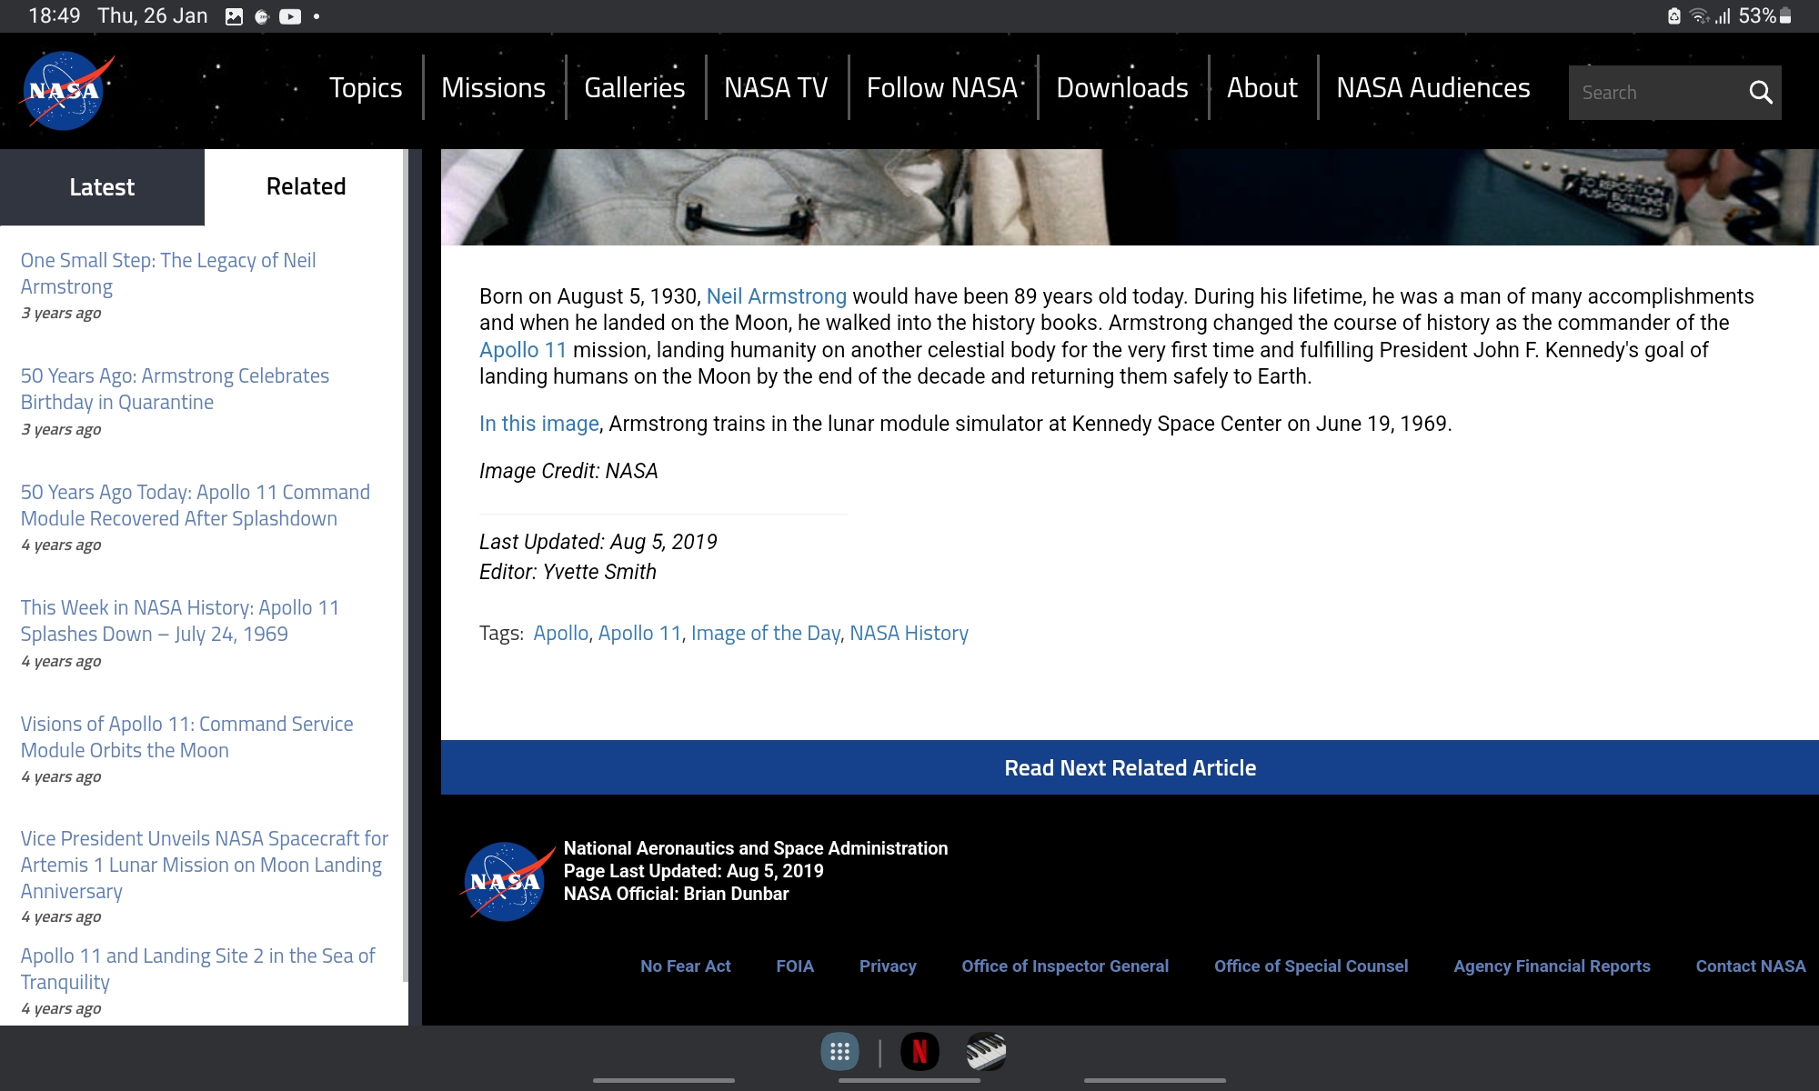Click the YouTube icon in the status bar
The width and height of the screenshot is (1819, 1091).
(x=290, y=15)
